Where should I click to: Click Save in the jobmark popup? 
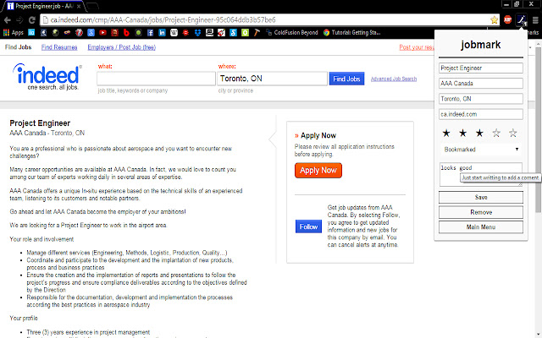[x=481, y=197]
